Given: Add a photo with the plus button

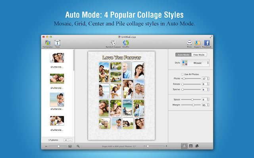Looking at the screenshot, I should pos(66,140).
